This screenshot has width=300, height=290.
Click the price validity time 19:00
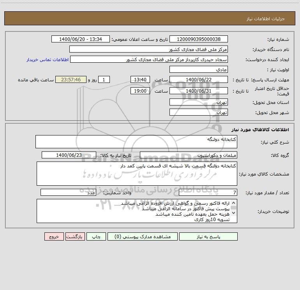(140, 91)
